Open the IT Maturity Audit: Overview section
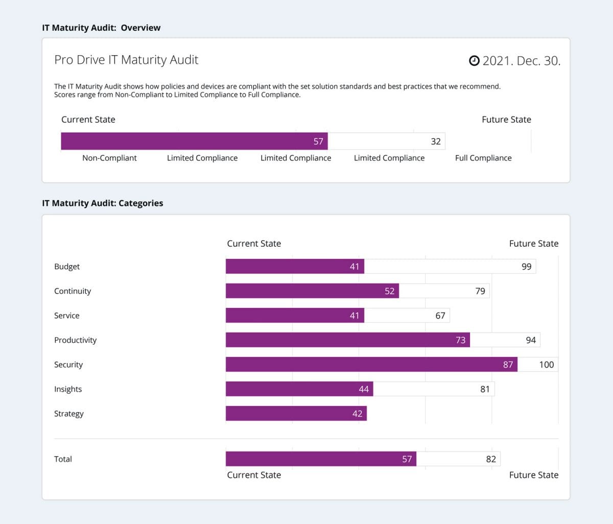This screenshot has height=524, width=613. [101, 28]
